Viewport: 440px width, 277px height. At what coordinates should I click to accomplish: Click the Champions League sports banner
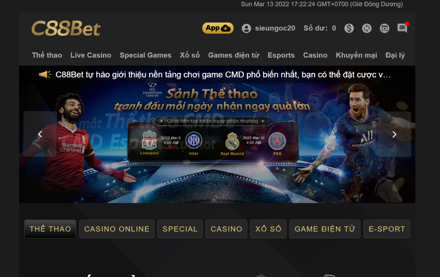click(x=217, y=143)
